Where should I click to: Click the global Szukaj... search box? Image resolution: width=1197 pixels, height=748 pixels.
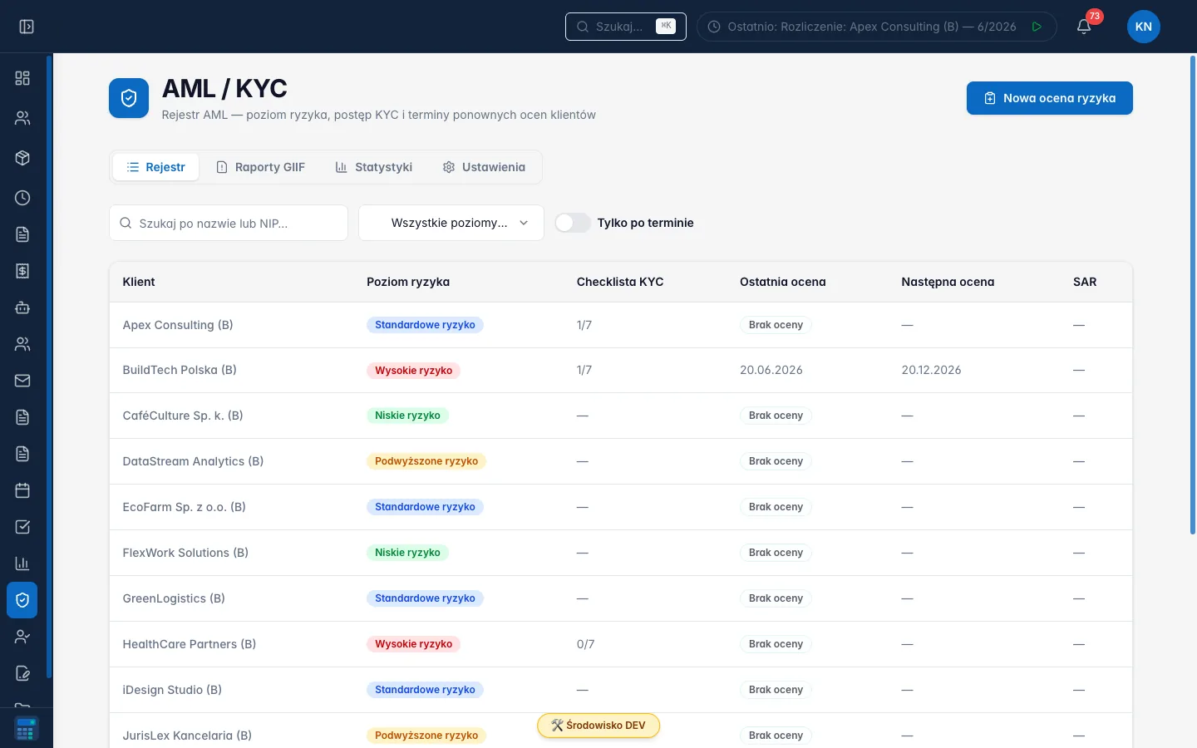(x=626, y=27)
